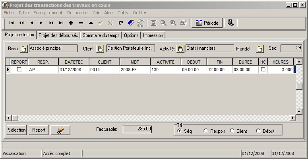
Task: Click the application icon in title bar
Action: pyautogui.click(x=6, y=5)
